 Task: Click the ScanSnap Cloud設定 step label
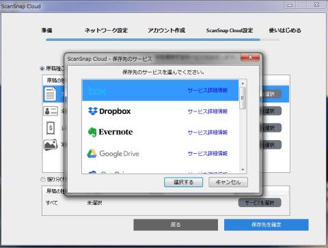pyautogui.click(x=230, y=30)
